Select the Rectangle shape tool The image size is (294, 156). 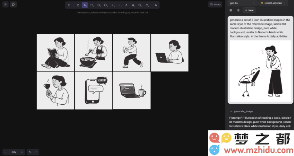(92, 5)
